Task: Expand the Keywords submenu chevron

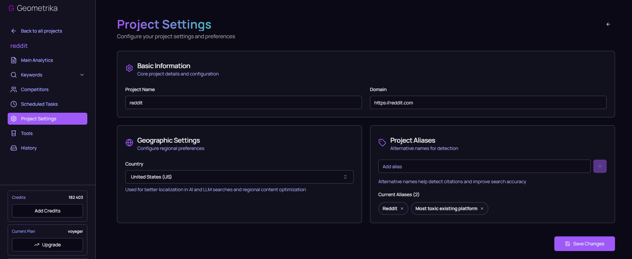Action: pos(82,75)
